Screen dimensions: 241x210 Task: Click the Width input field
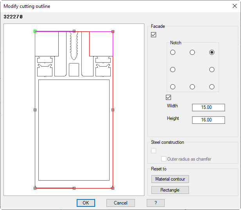[x=208, y=108]
